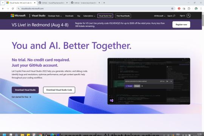Screen dimensions: 204x136
Task: Follow the Get started for free link
Action: coord(21,97)
